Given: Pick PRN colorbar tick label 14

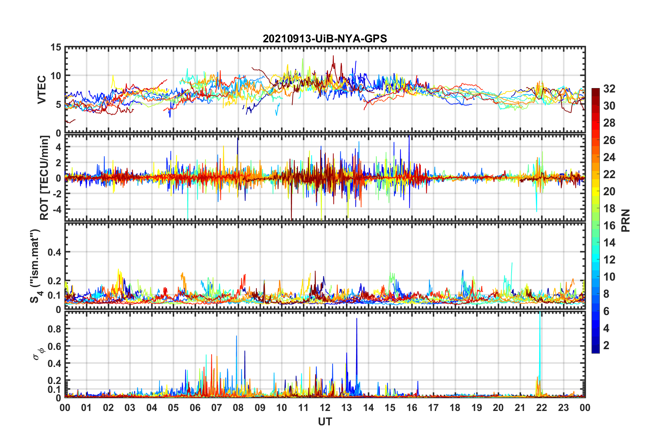Looking at the screenshot, I should 609,242.
